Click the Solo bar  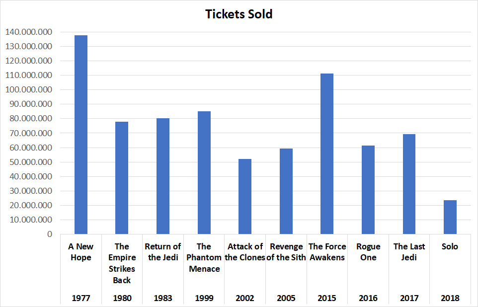tap(450, 217)
